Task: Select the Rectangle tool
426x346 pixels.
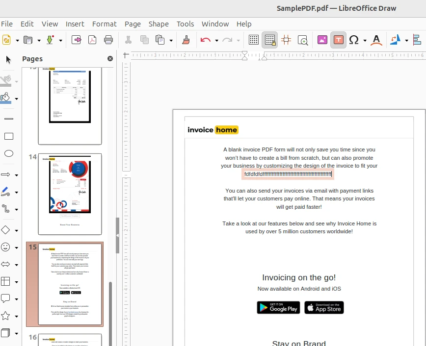Action: [x=9, y=136]
